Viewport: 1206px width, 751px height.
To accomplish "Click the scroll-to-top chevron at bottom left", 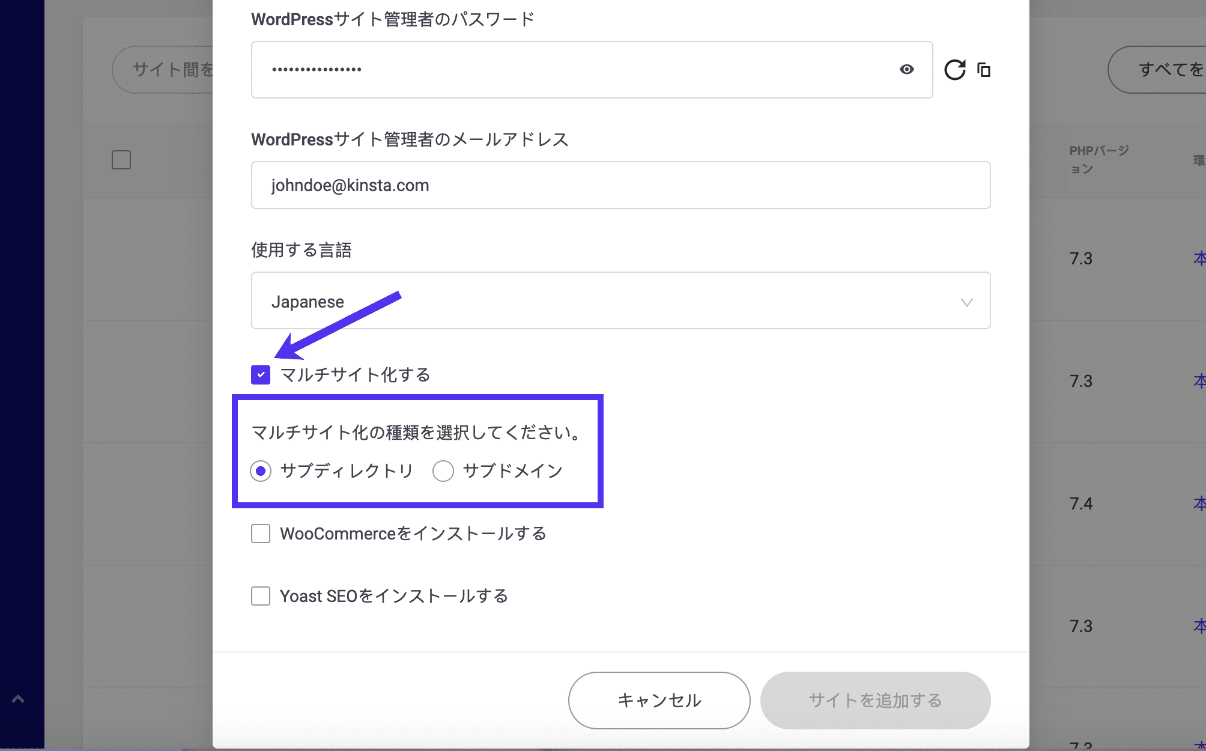I will [17, 699].
